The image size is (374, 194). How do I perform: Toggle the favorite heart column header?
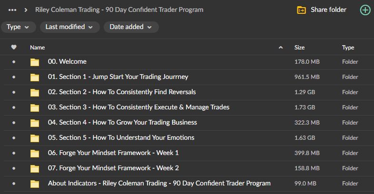point(14,48)
